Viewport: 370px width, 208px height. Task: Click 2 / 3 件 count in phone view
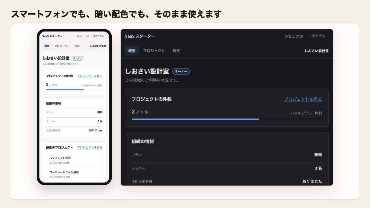(52, 85)
